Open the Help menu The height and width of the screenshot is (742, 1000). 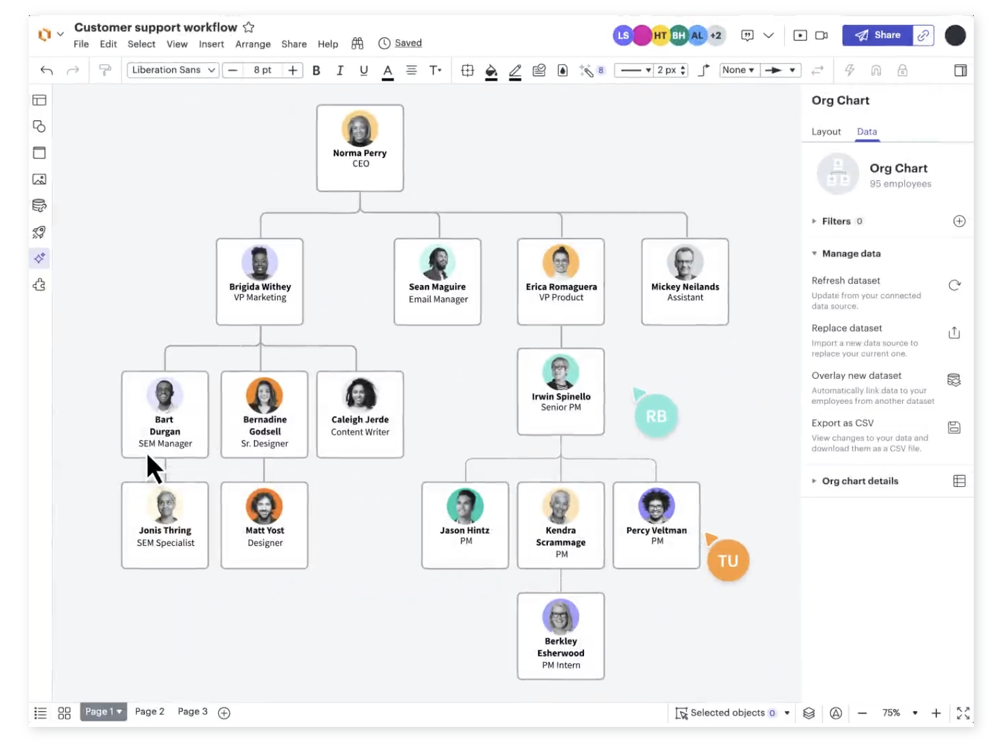coord(328,44)
